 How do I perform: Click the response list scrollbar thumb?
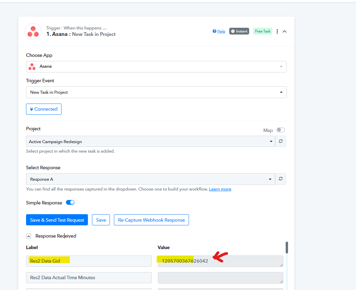tap(287, 247)
